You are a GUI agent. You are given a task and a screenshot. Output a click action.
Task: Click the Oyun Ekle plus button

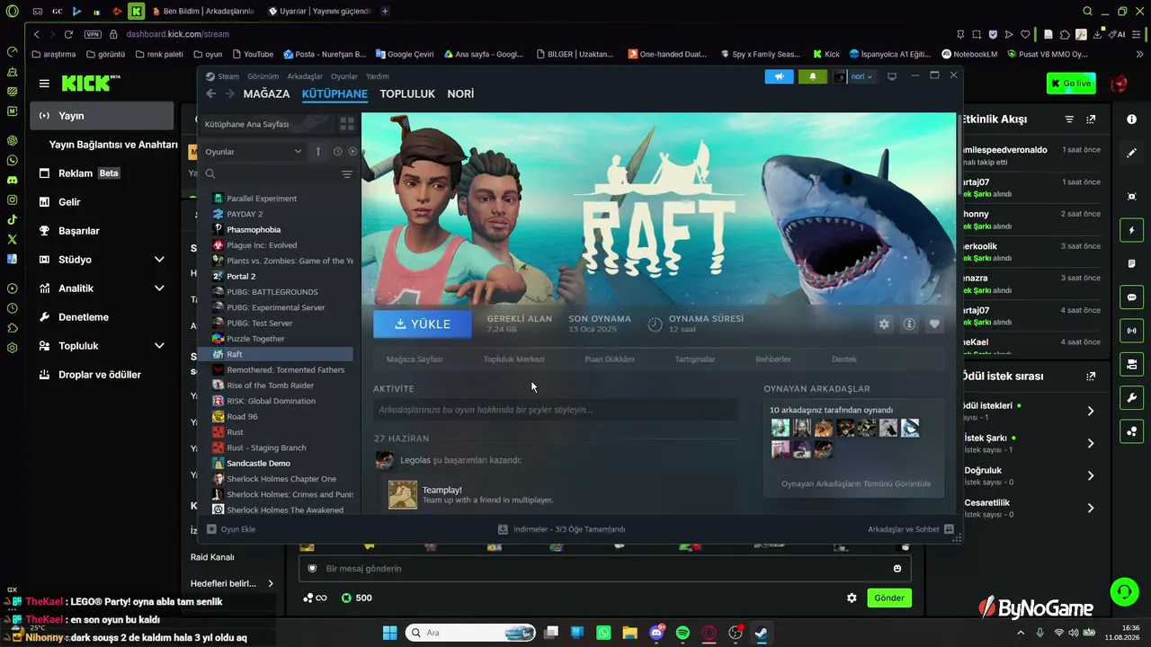(211, 529)
